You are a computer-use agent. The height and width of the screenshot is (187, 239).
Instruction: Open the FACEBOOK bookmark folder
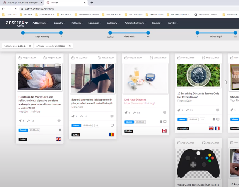64,15
